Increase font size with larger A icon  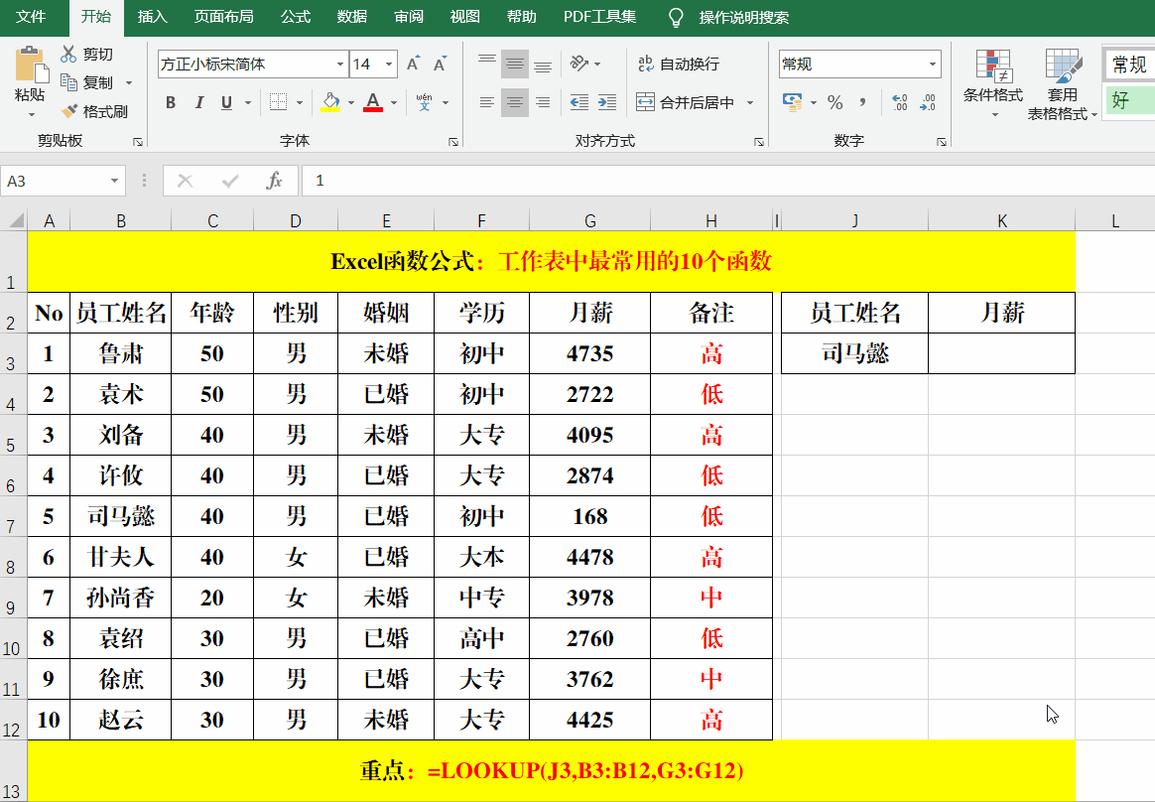tap(413, 65)
